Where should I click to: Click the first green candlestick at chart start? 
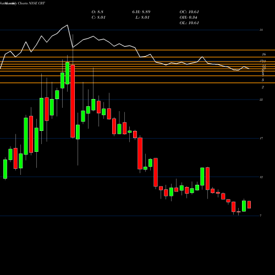click(x=5, y=169)
